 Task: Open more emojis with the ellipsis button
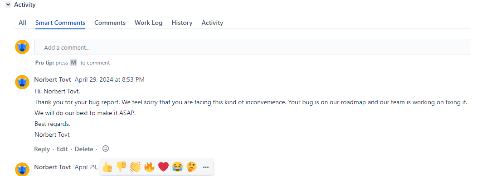pos(206,167)
